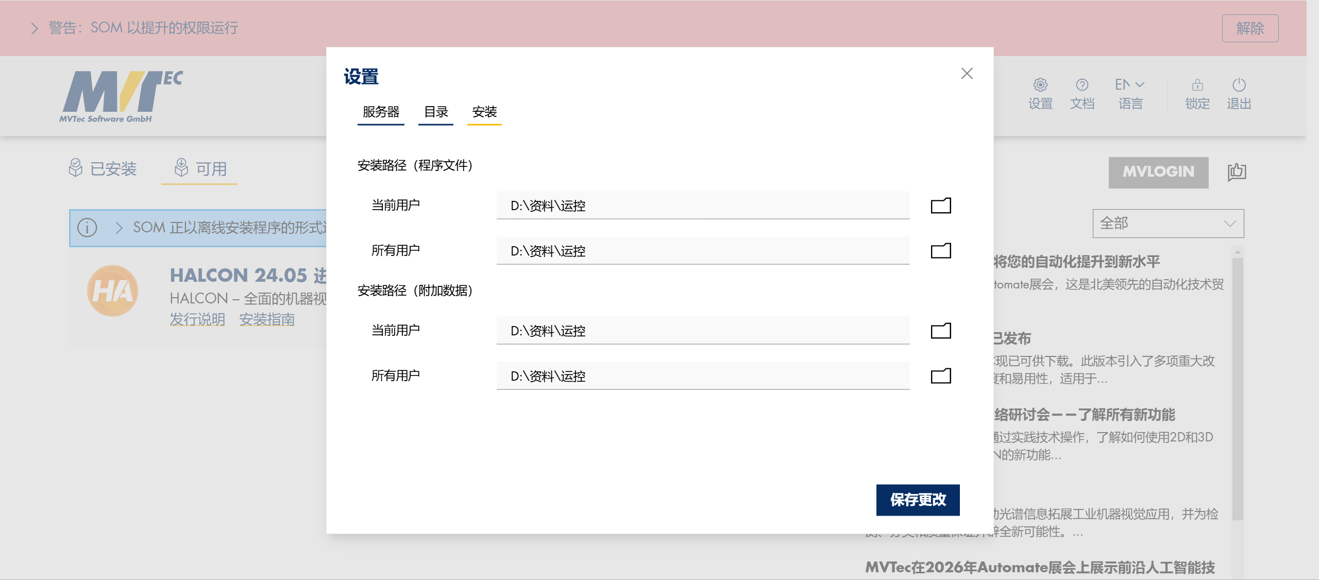Click the feedback thumbs-up icon beside MVLOGIN
Screen dimensions: 1319x580
(1237, 172)
